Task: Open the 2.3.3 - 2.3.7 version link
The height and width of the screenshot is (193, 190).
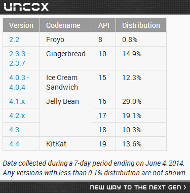Action: coord(19,59)
